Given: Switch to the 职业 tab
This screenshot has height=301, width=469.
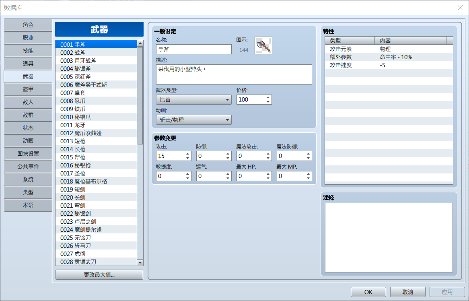Looking at the screenshot, I should (28, 38).
